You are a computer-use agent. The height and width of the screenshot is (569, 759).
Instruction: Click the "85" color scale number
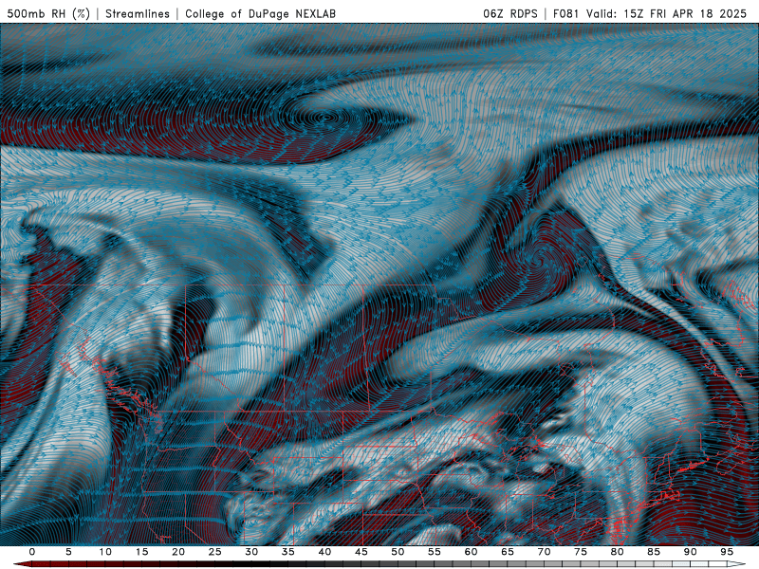(x=654, y=552)
